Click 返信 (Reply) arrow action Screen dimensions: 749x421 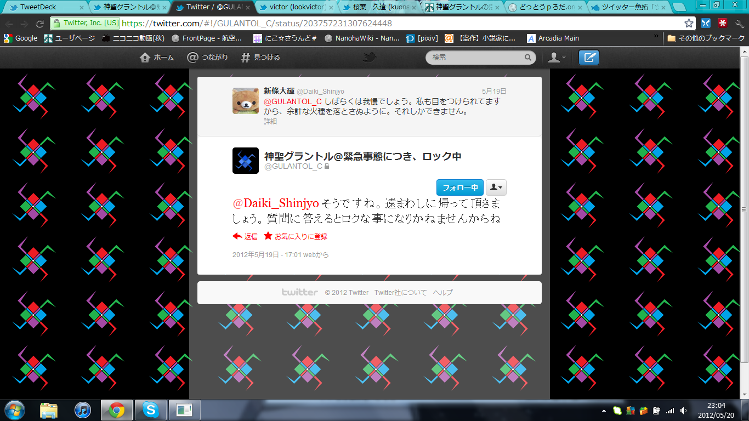pyautogui.click(x=245, y=236)
